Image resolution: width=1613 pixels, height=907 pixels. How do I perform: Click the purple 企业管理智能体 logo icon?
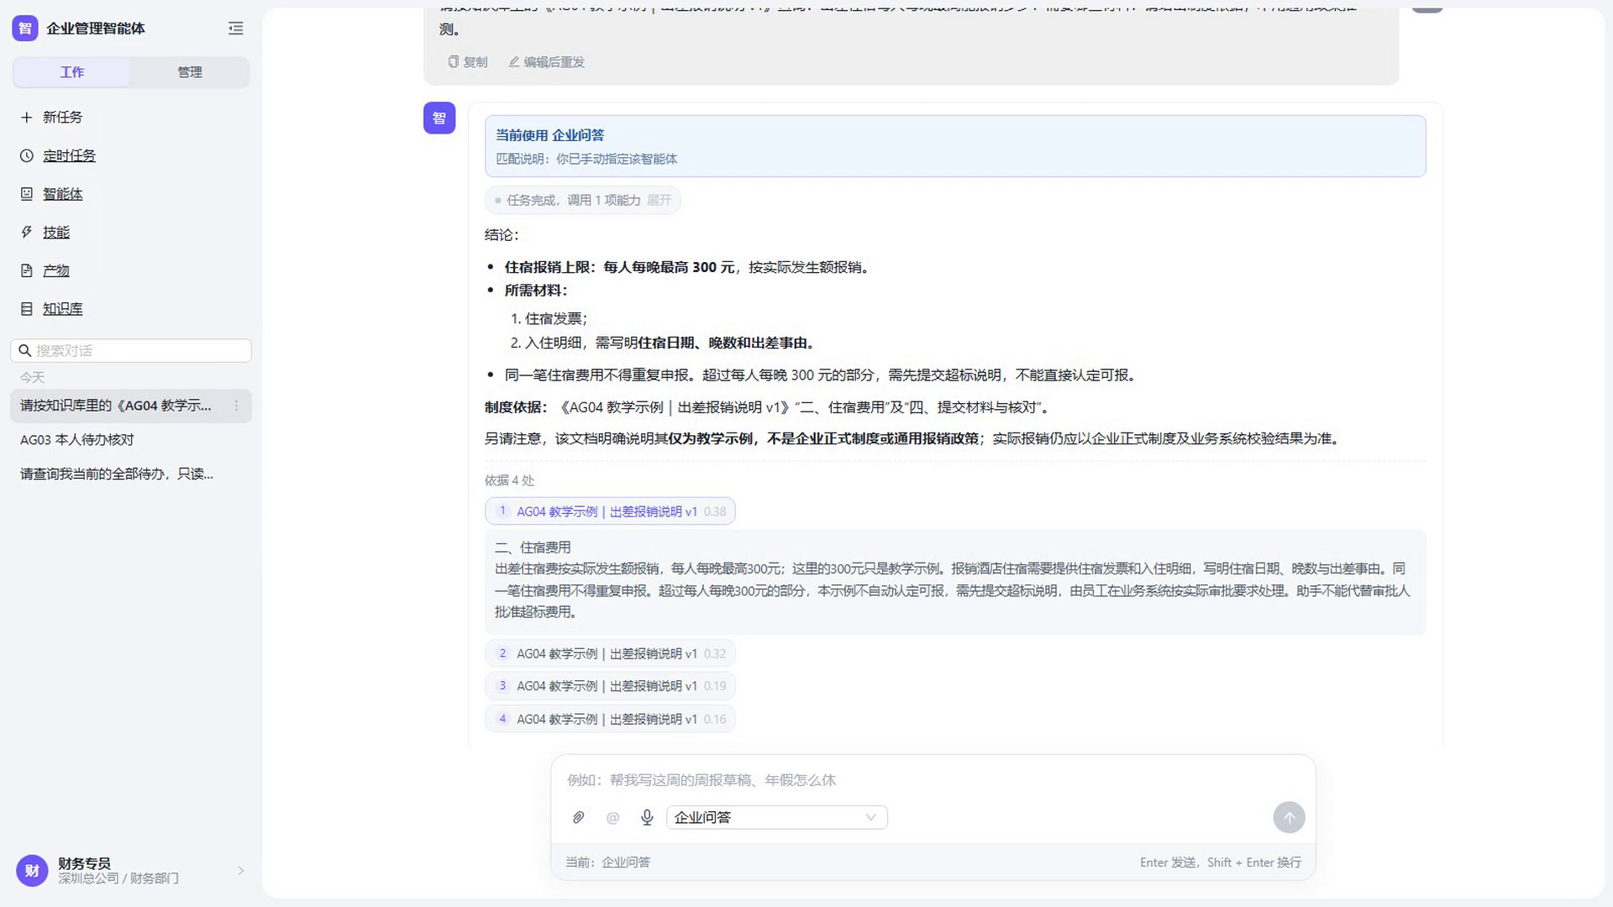[x=25, y=29]
